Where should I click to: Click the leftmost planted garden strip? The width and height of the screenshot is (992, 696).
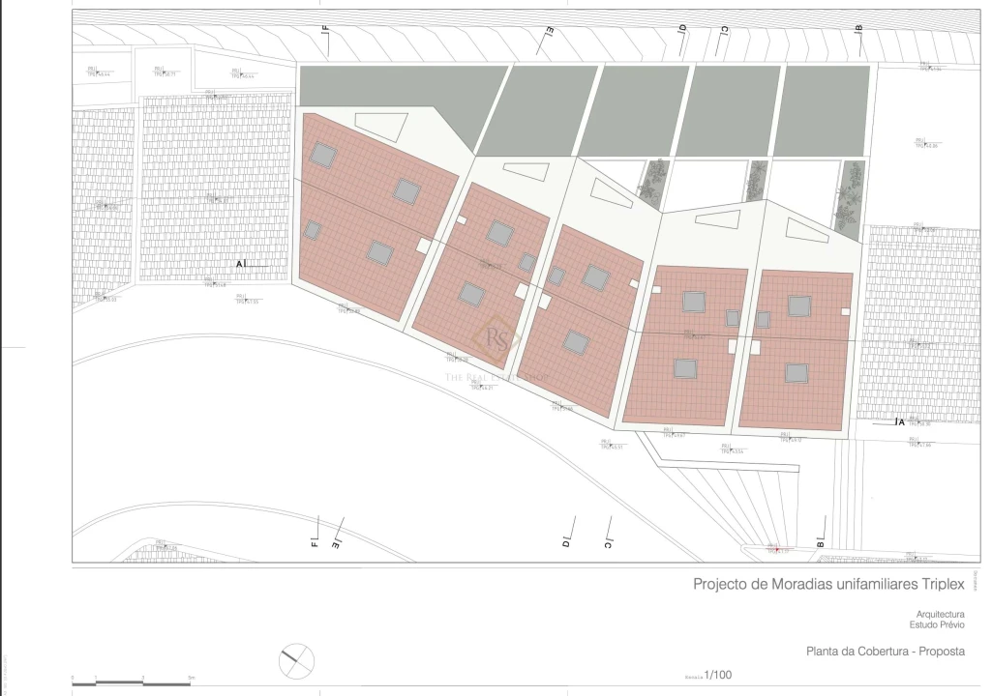tap(653, 184)
